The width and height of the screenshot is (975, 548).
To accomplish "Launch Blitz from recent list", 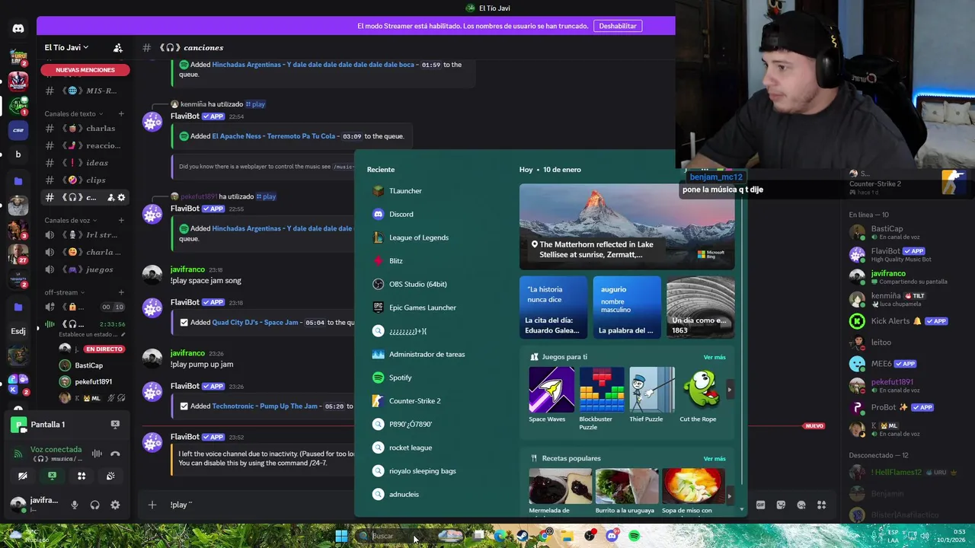I will pos(434,261).
